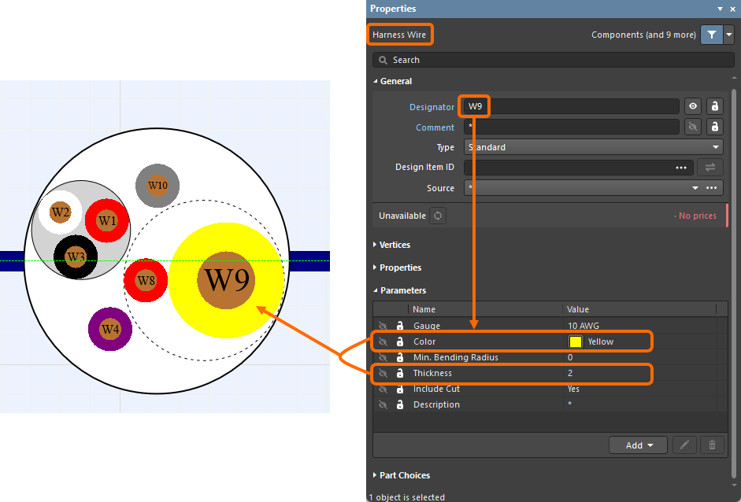The width and height of the screenshot is (741, 502).
Task: Click the Designator field containing W9
Action: 572,106
